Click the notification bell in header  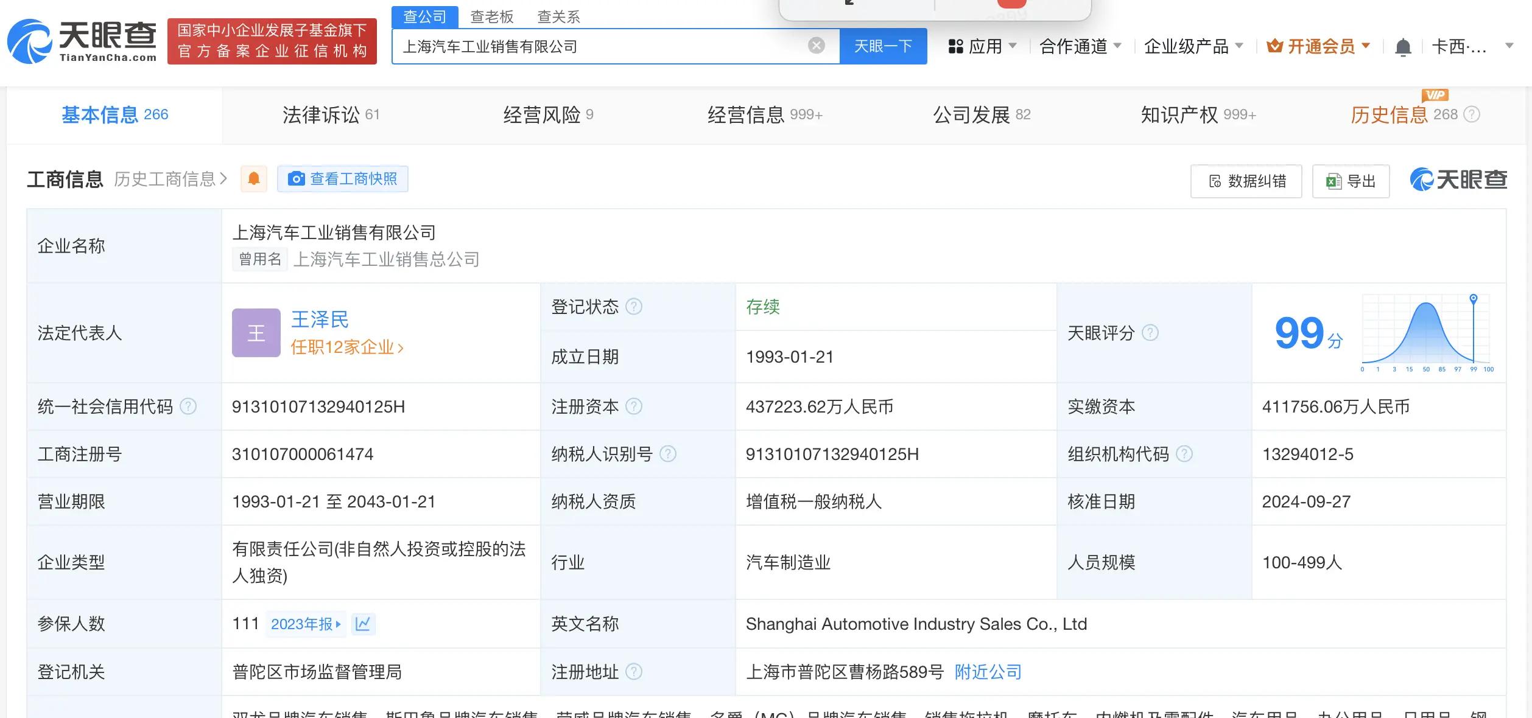(1403, 47)
